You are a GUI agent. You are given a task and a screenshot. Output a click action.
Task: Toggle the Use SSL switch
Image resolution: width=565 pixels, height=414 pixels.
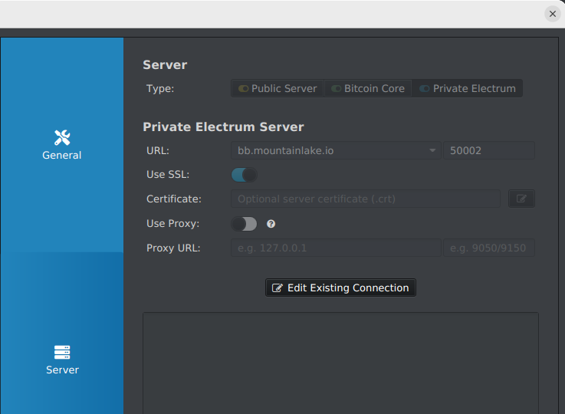coord(244,175)
